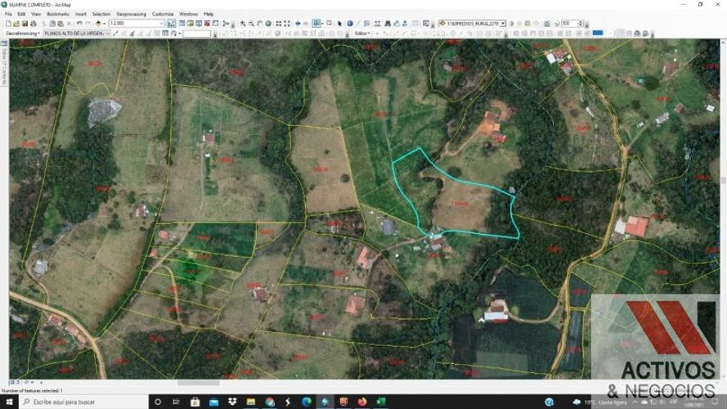Click the Refresh view button

tap(26, 383)
